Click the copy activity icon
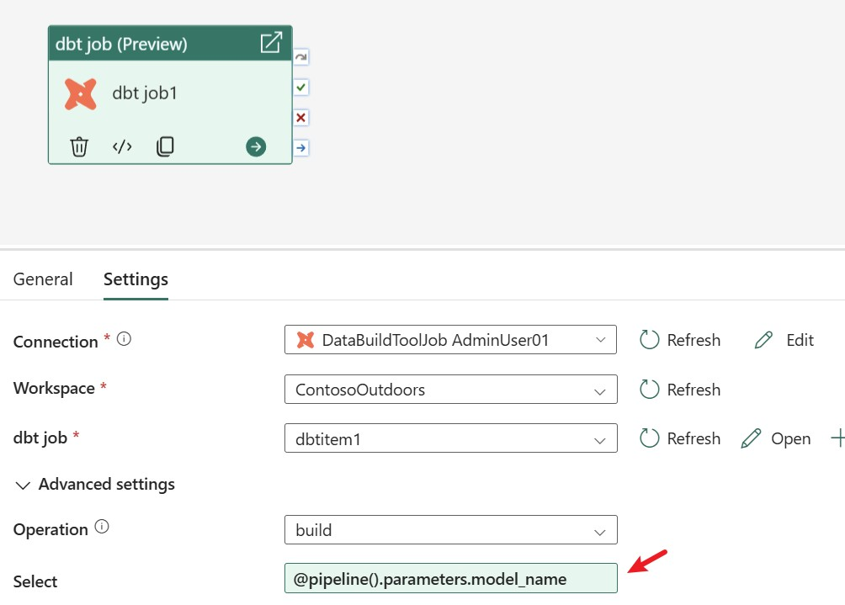This screenshot has height=605, width=845. (x=165, y=146)
